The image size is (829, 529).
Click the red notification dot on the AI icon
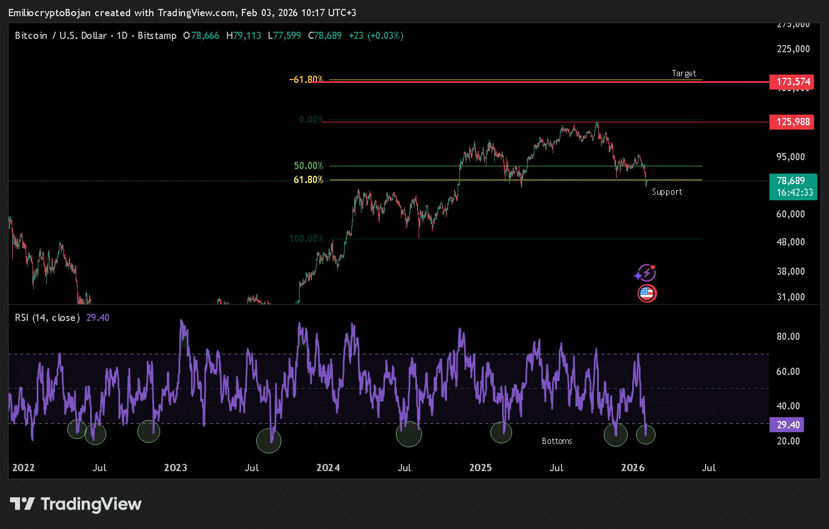click(x=654, y=267)
